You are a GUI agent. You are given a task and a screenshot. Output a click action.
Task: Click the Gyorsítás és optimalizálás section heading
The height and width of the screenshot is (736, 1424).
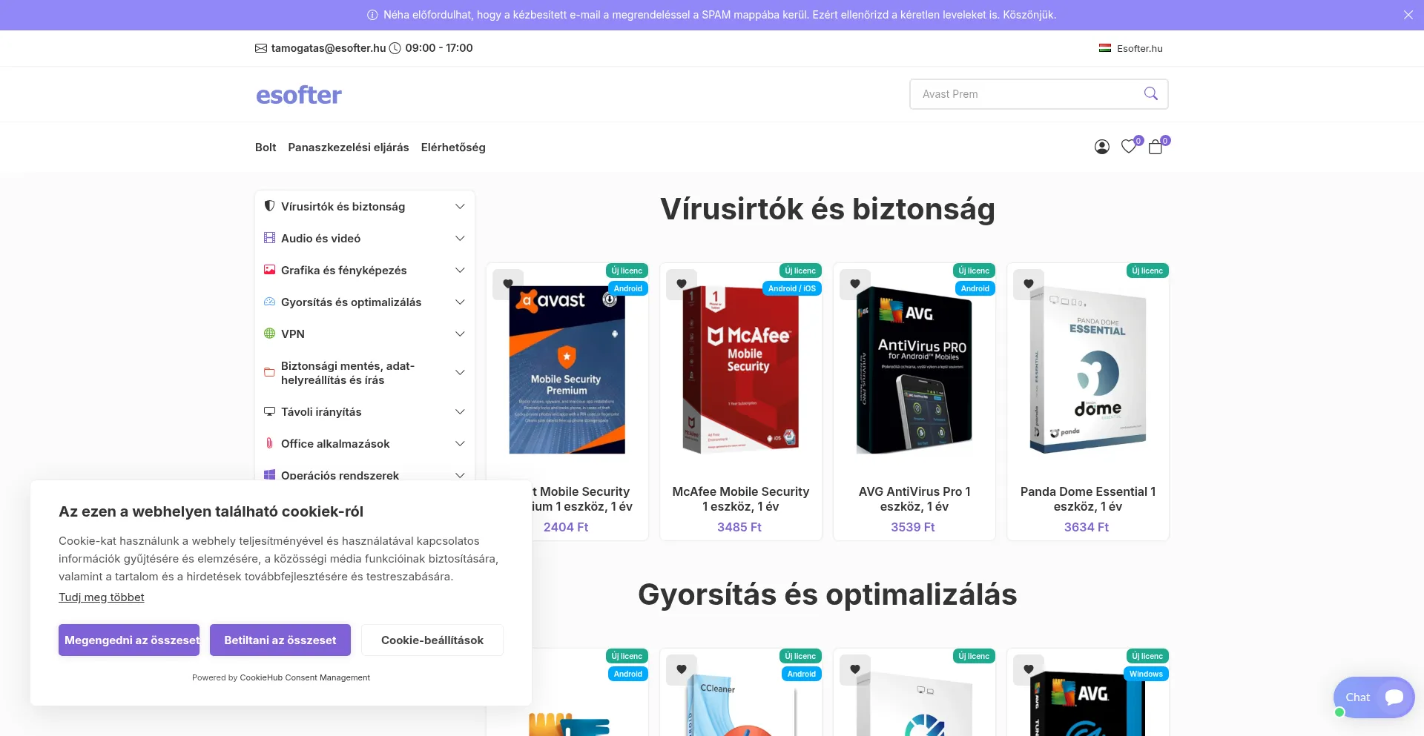point(828,594)
